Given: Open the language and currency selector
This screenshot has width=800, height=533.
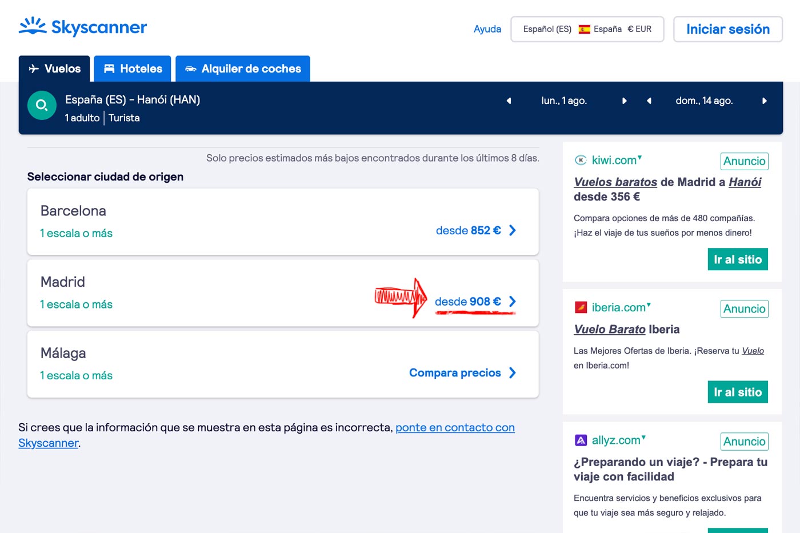Looking at the screenshot, I should click(x=587, y=29).
